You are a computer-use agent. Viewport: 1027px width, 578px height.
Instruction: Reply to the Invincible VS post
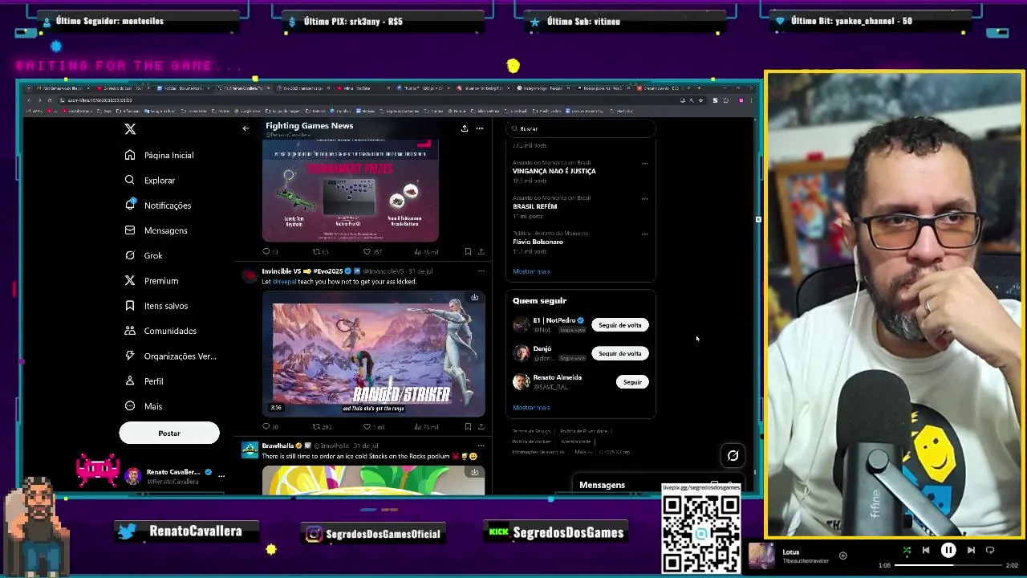click(x=270, y=427)
